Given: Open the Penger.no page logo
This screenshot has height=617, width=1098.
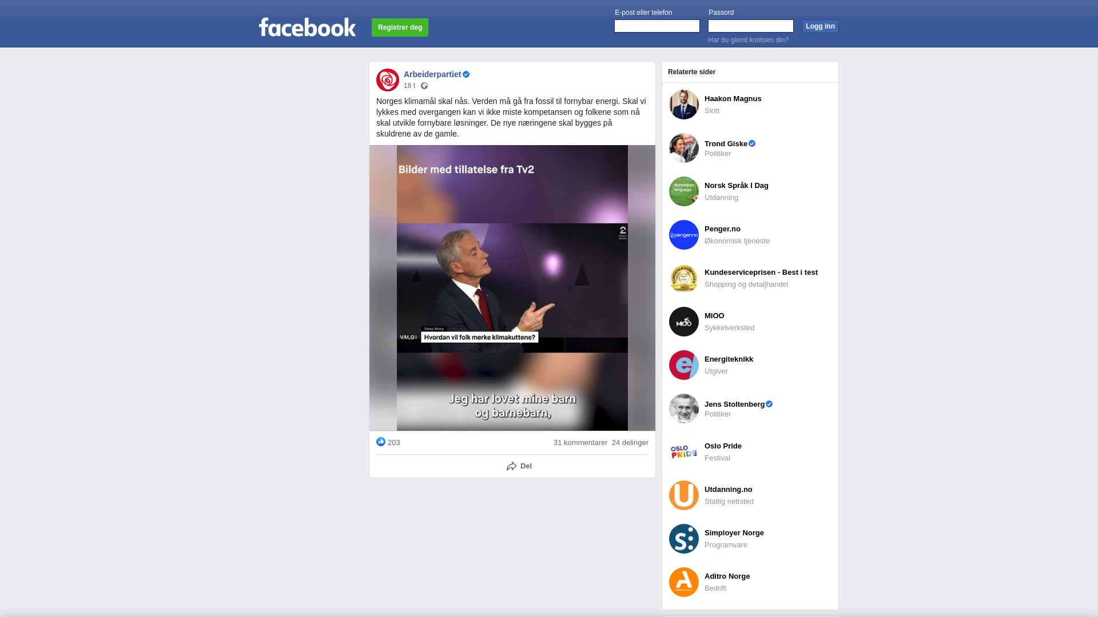Looking at the screenshot, I should 684,235.
